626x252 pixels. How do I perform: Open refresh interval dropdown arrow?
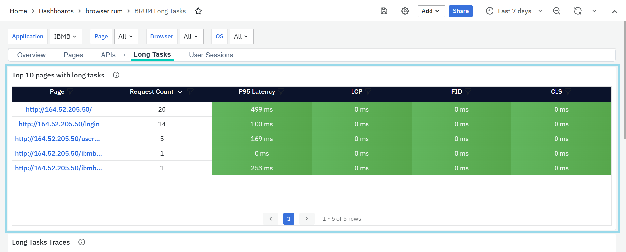[x=594, y=11]
